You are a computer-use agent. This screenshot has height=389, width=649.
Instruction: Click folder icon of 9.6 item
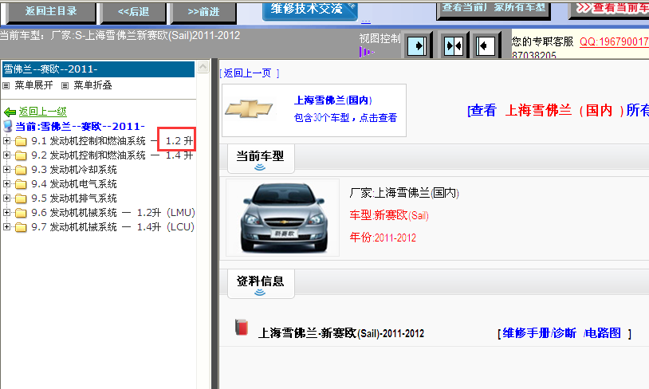(21, 213)
